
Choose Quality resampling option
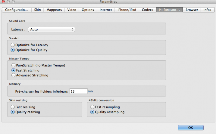click(92, 112)
